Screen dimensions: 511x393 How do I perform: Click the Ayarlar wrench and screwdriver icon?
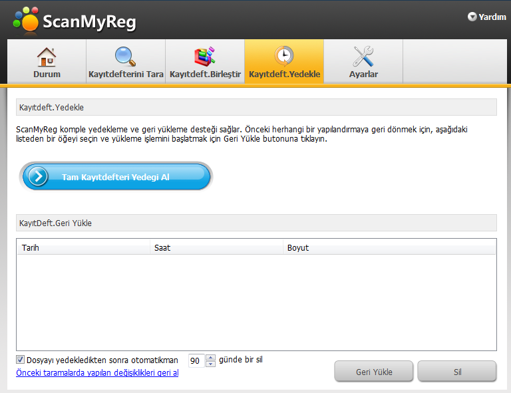pyautogui.click(x=363, y=56)
